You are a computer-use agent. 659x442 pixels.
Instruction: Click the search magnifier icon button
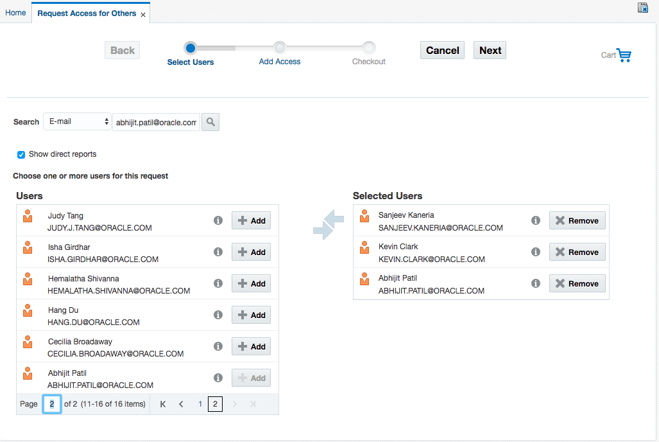click(210, 122)
